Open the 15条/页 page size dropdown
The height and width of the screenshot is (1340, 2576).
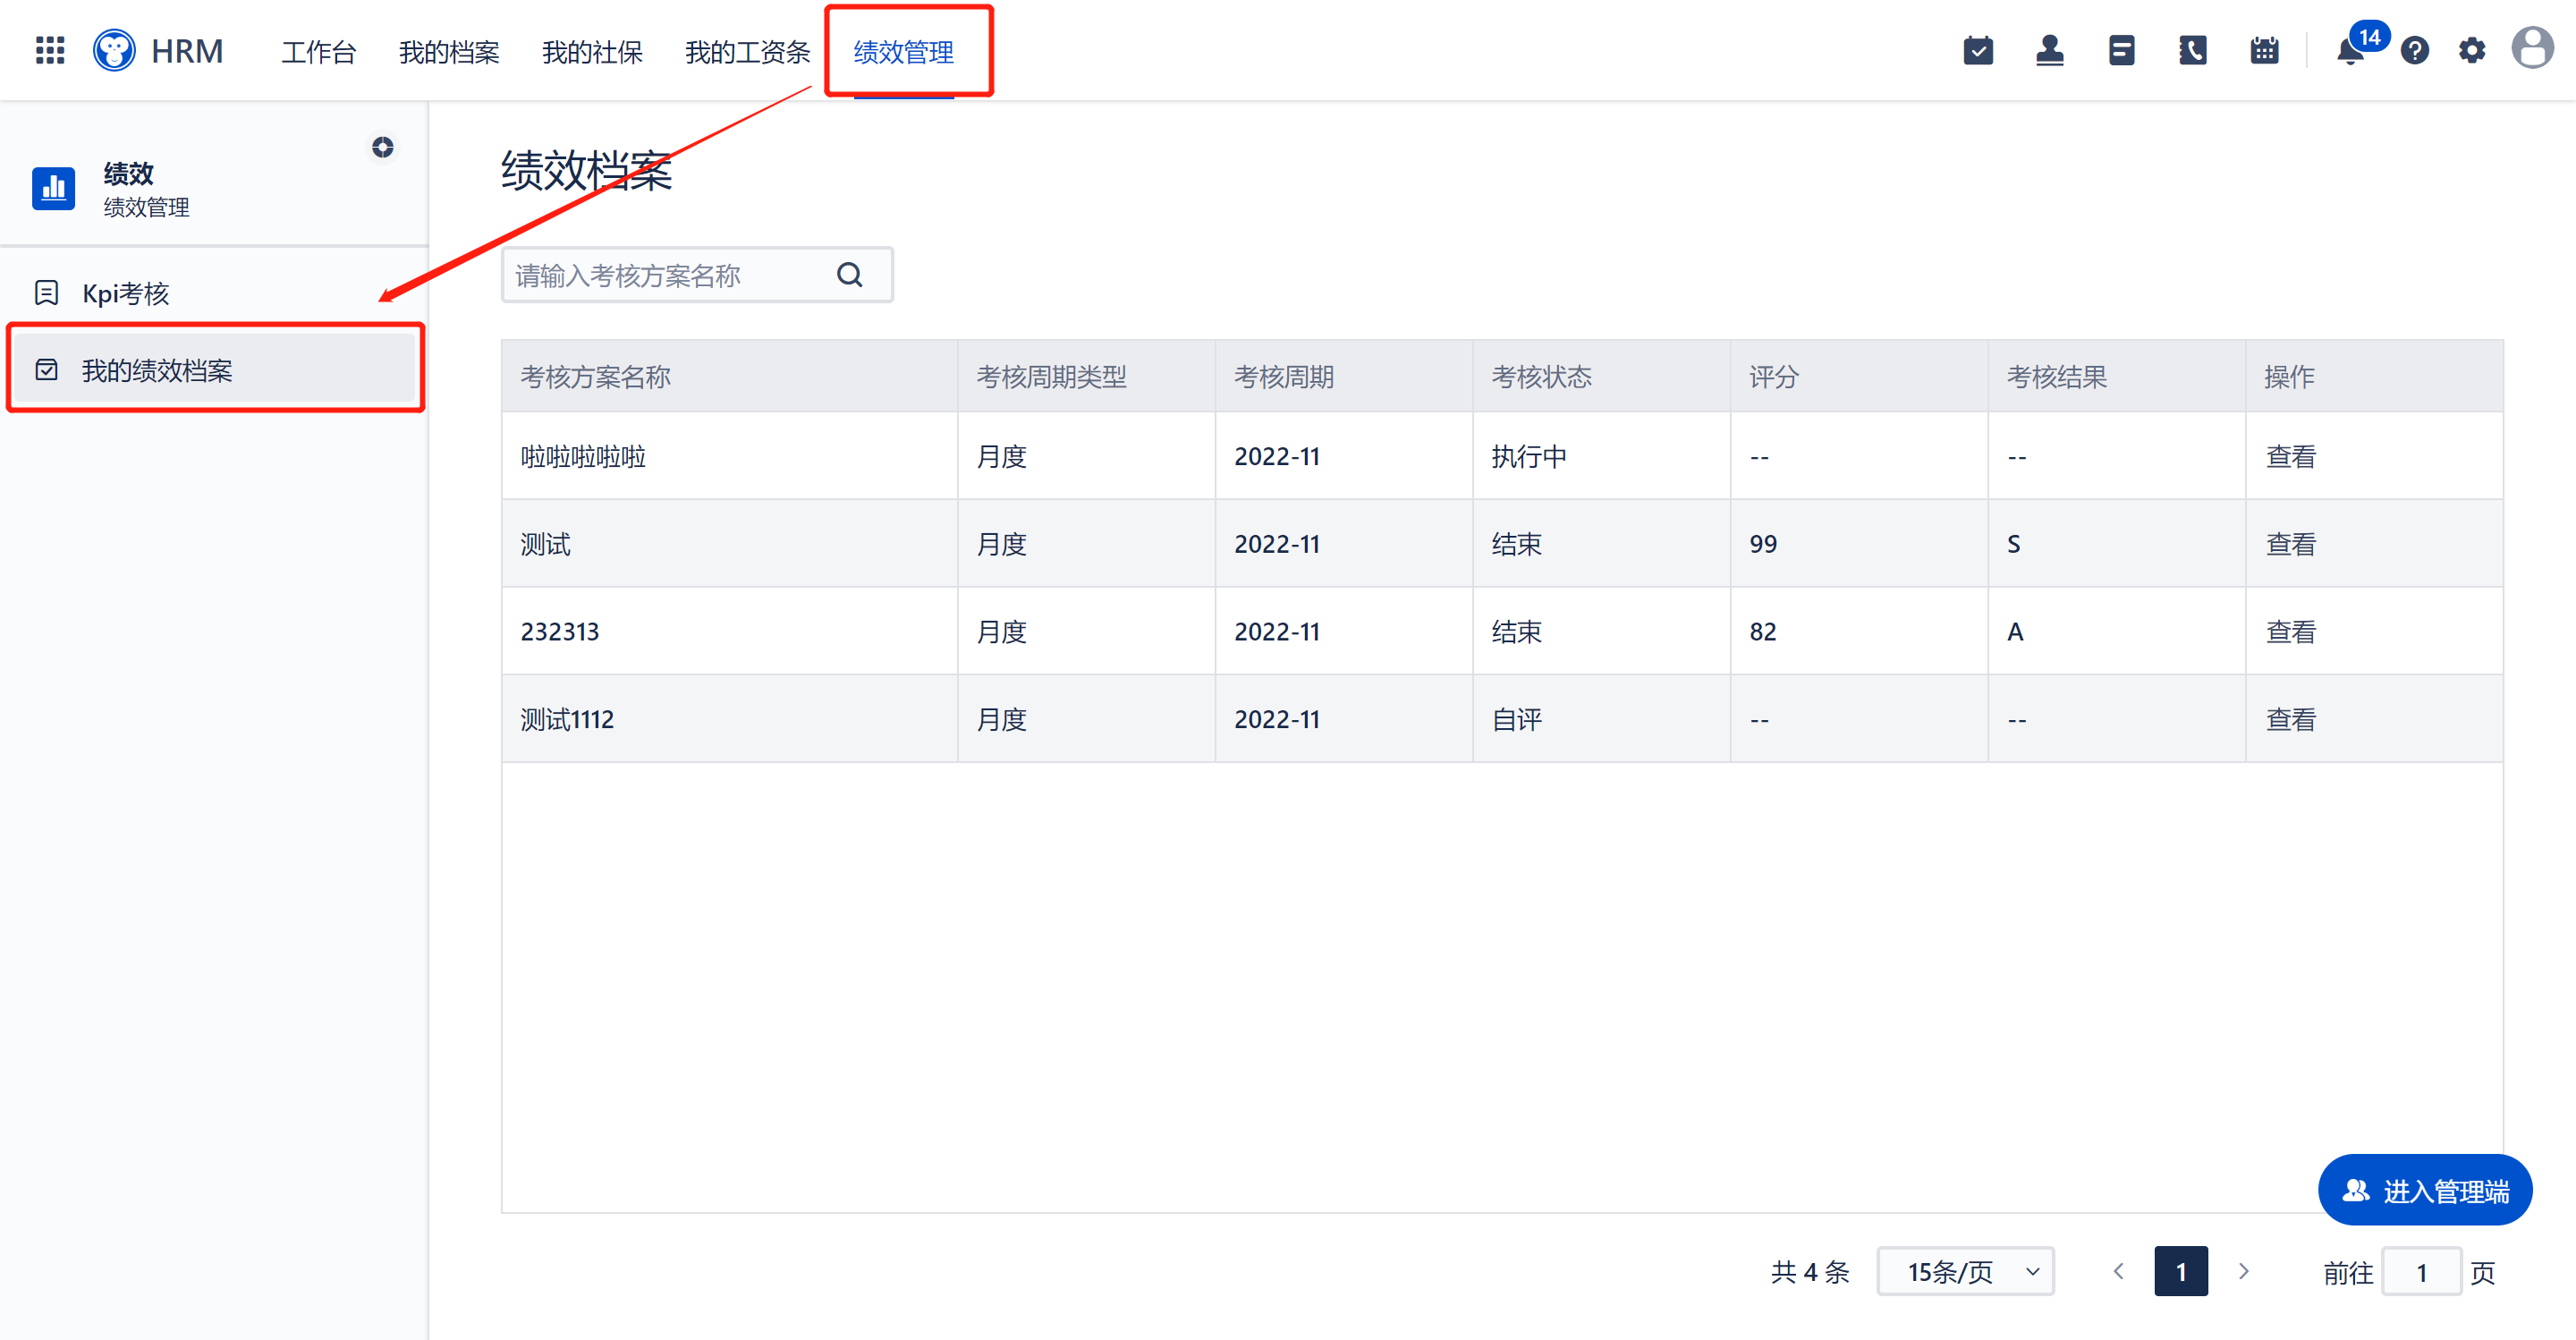coord(1965,1272)
